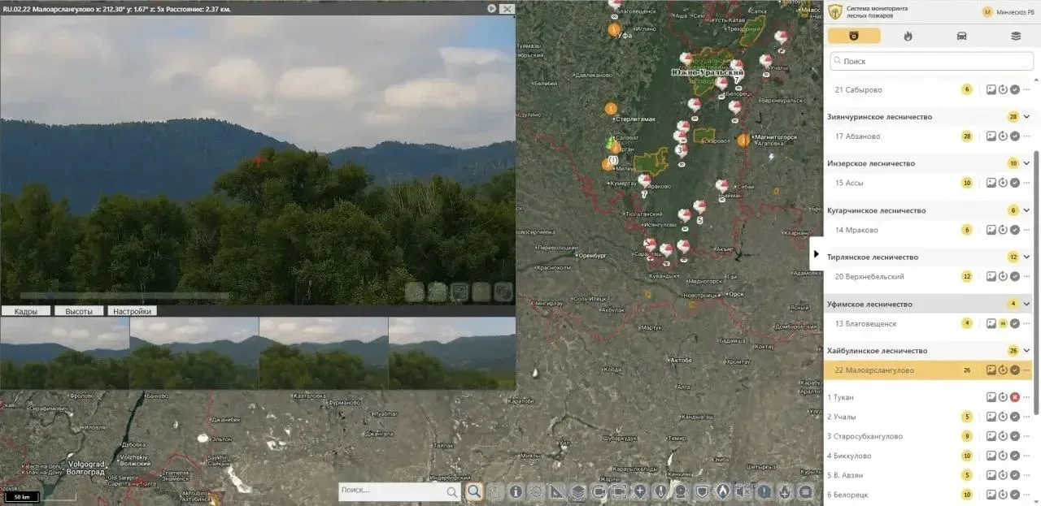Switch to the fires tab with flame icon

click(x=908, y=36)
